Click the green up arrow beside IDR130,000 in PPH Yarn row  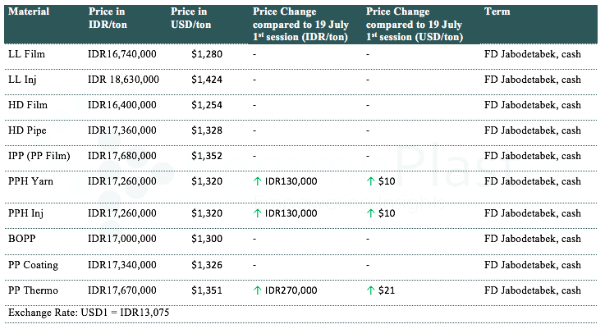[x=258, y=180]
